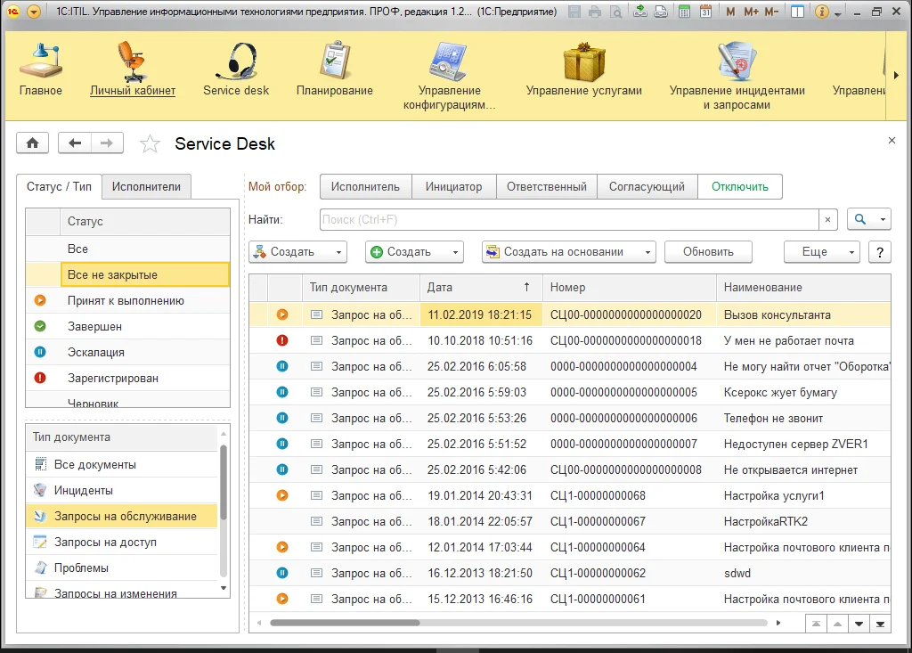Screen dimensions: 912x653
Task: Select the Принят к выполнению status filter
Action: [x=128, y=301]
